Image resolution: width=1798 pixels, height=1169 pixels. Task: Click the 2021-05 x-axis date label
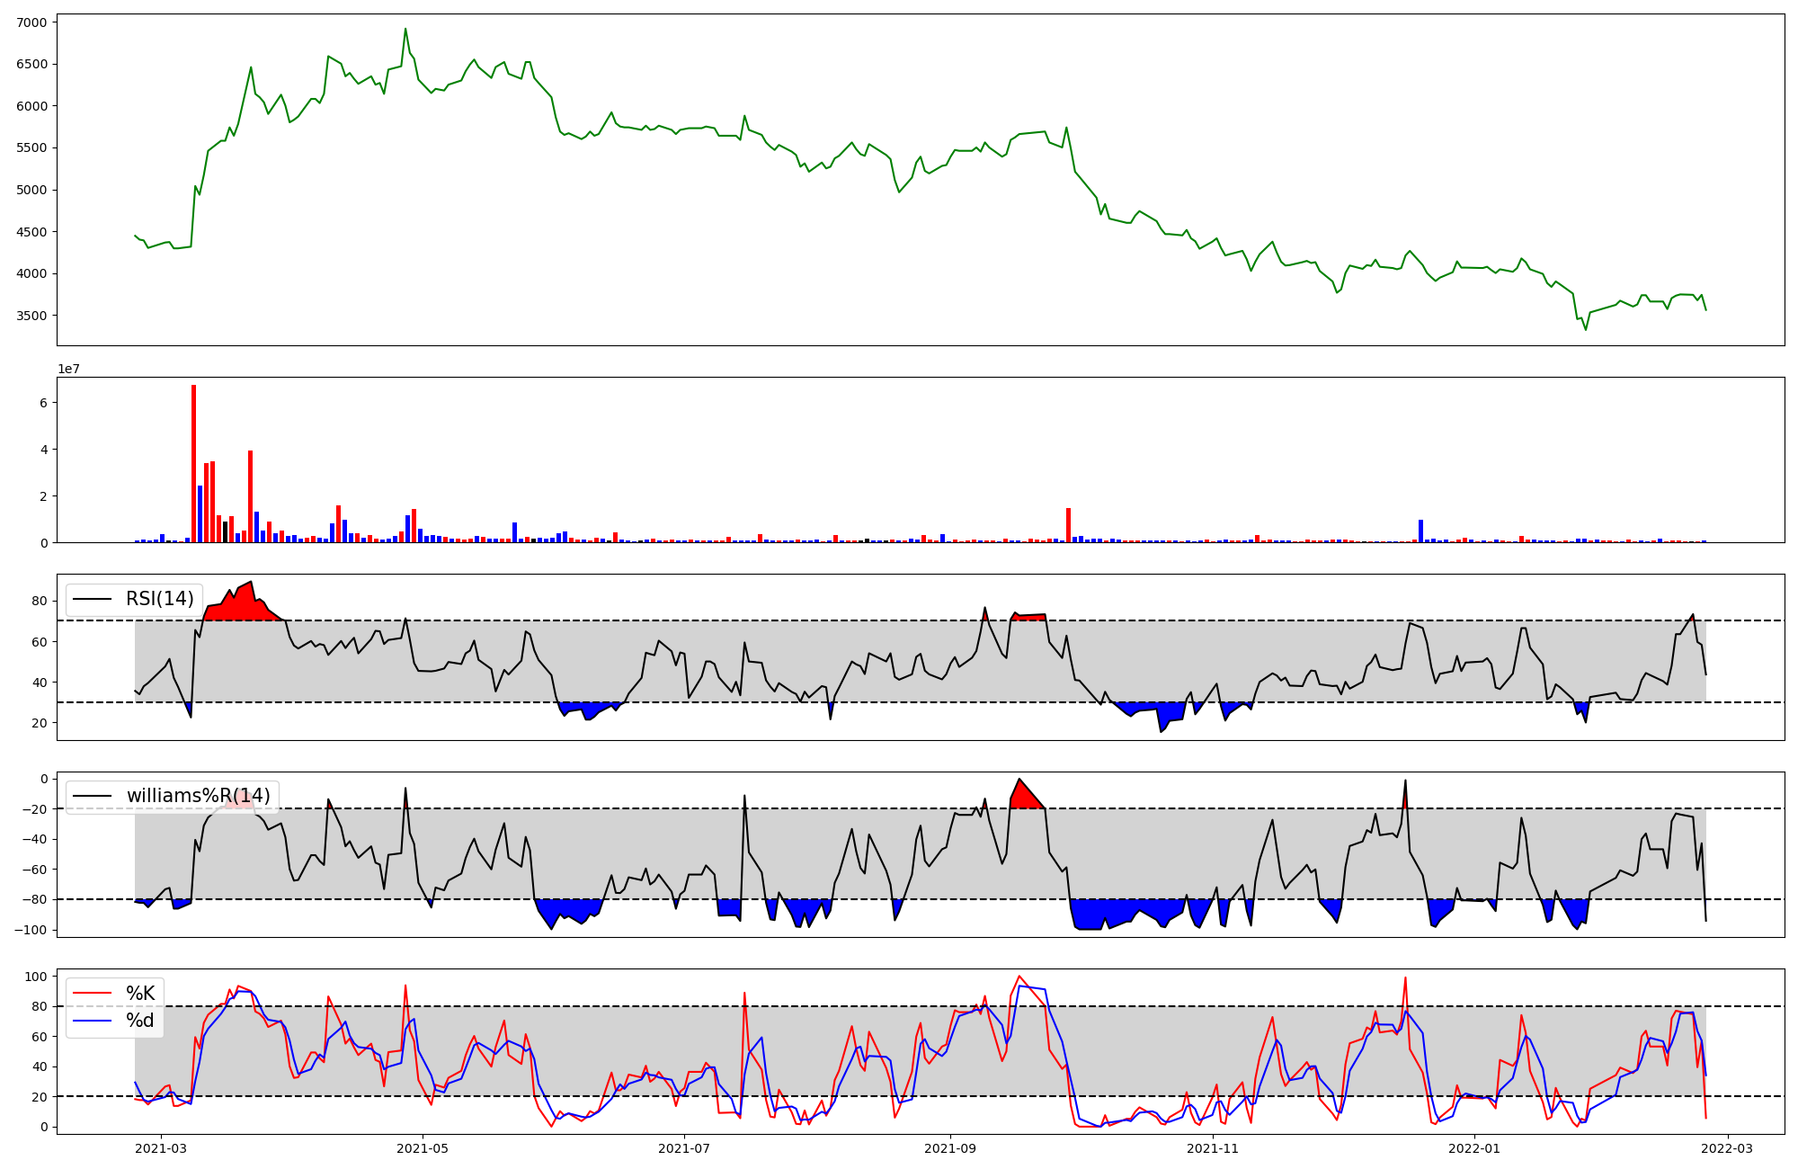[x=423, y=1148]
